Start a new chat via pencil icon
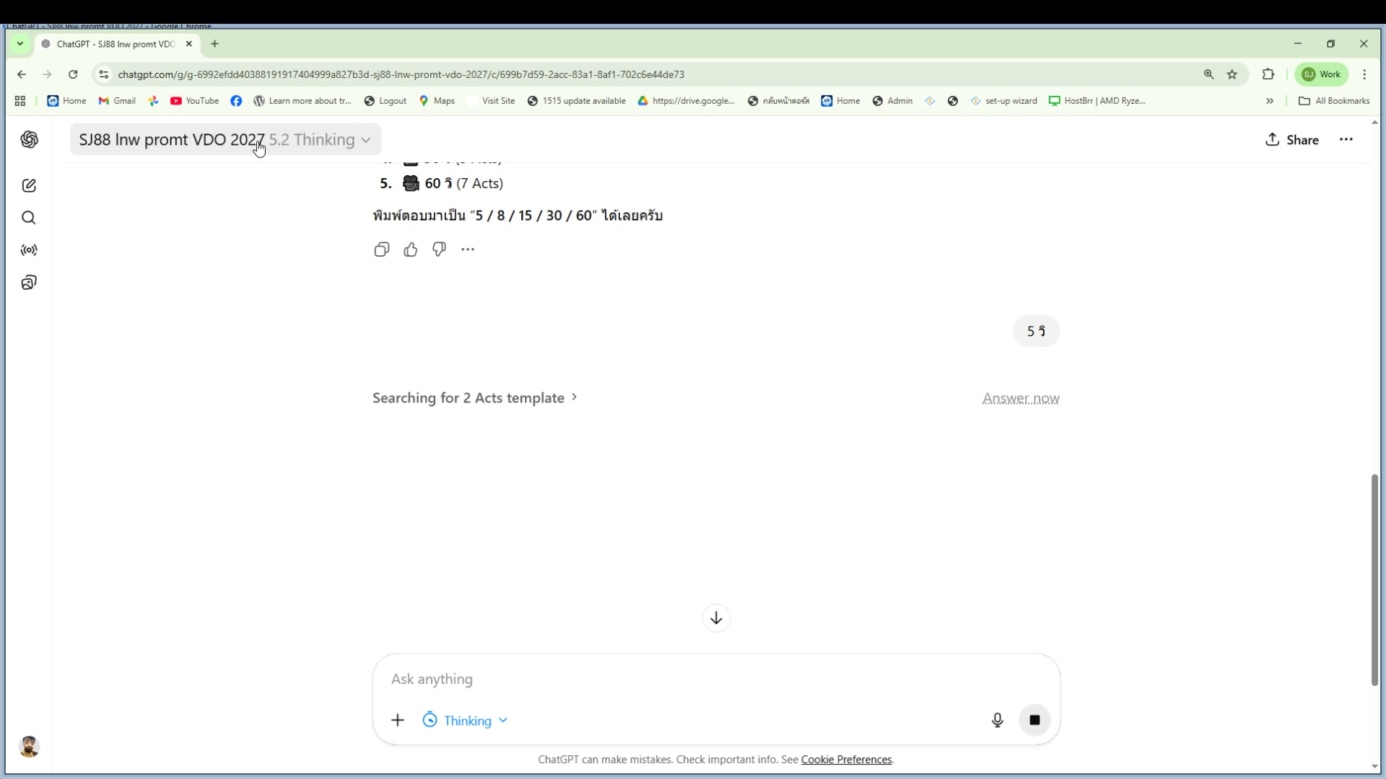The image size is (1386, 779). (29, 186)
